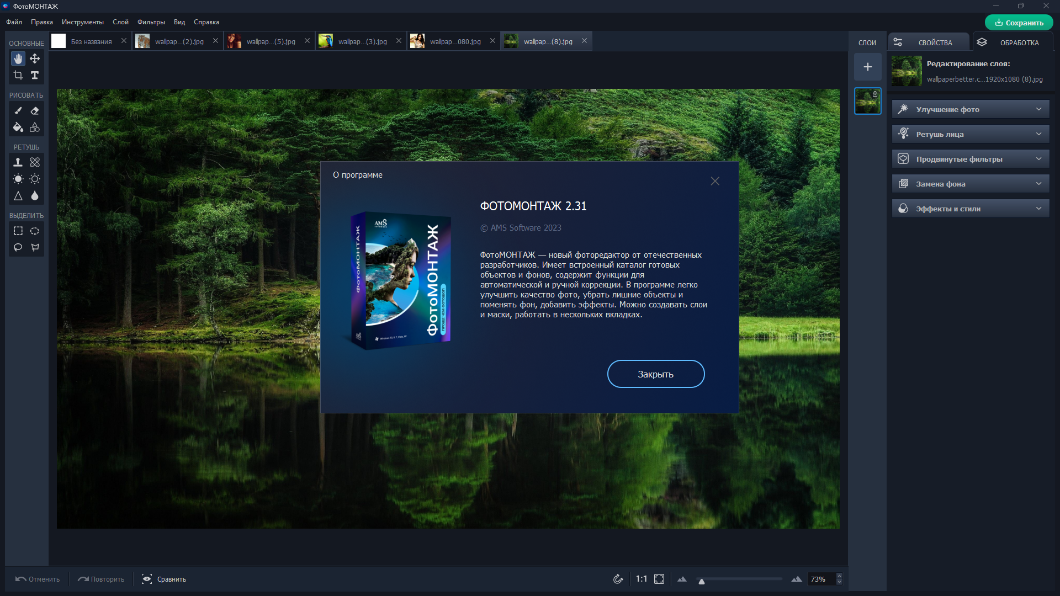This screenshot has height=596, width=1060.
Task: Close the Без названия tab
Action: tap(124, 41)
